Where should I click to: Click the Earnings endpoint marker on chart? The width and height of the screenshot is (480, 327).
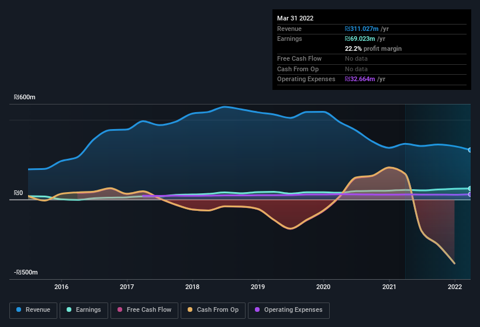(x=470, y=189)
